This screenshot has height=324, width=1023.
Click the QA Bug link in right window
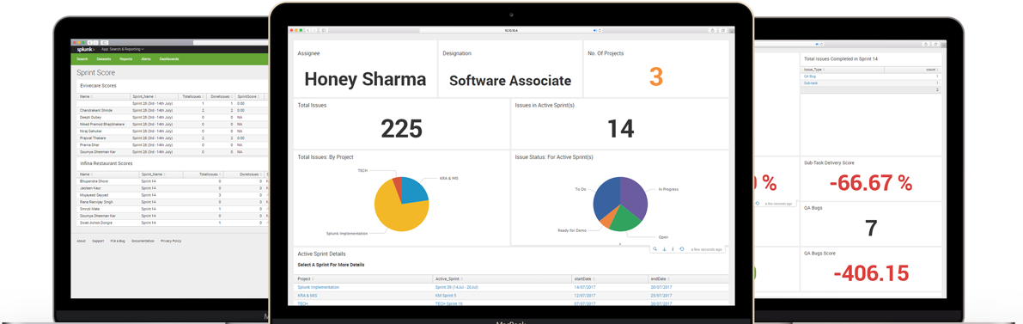810,76
